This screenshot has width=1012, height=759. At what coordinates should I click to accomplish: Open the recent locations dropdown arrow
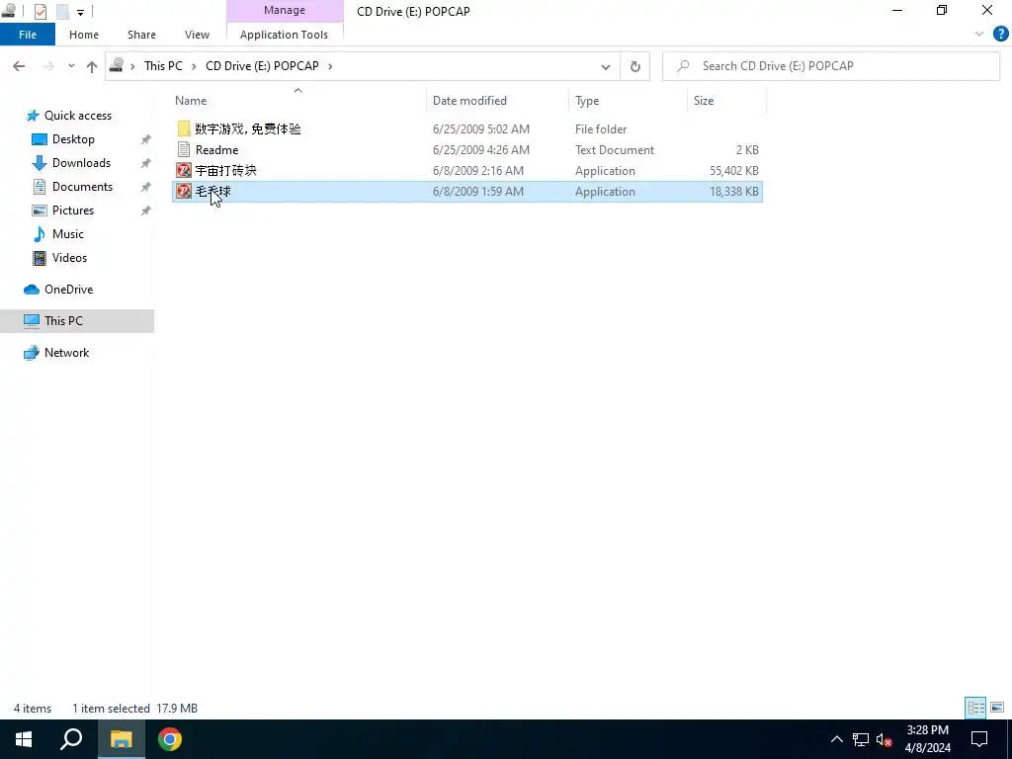pos(71,66)
